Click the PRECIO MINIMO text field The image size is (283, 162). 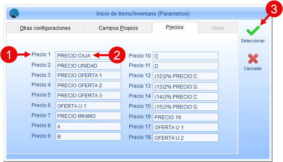tap(88, 116)
